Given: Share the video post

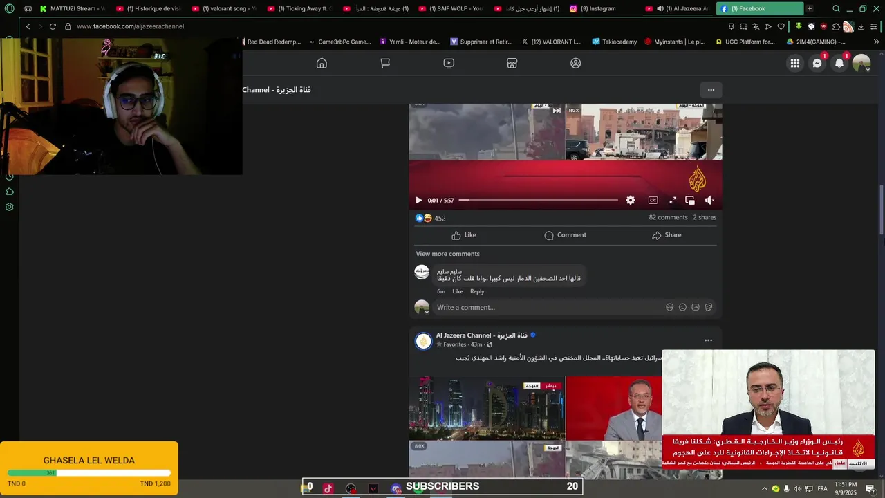Looking at the screenshot, I should pyautogui.click(x=667, y=235).
